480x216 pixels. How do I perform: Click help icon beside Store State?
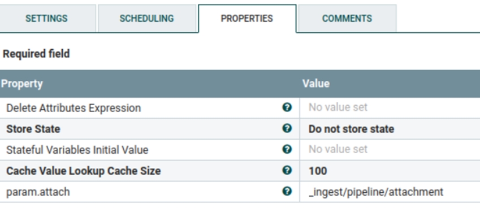point(287,128)
